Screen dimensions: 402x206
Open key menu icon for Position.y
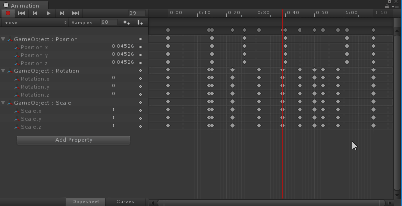140,55
